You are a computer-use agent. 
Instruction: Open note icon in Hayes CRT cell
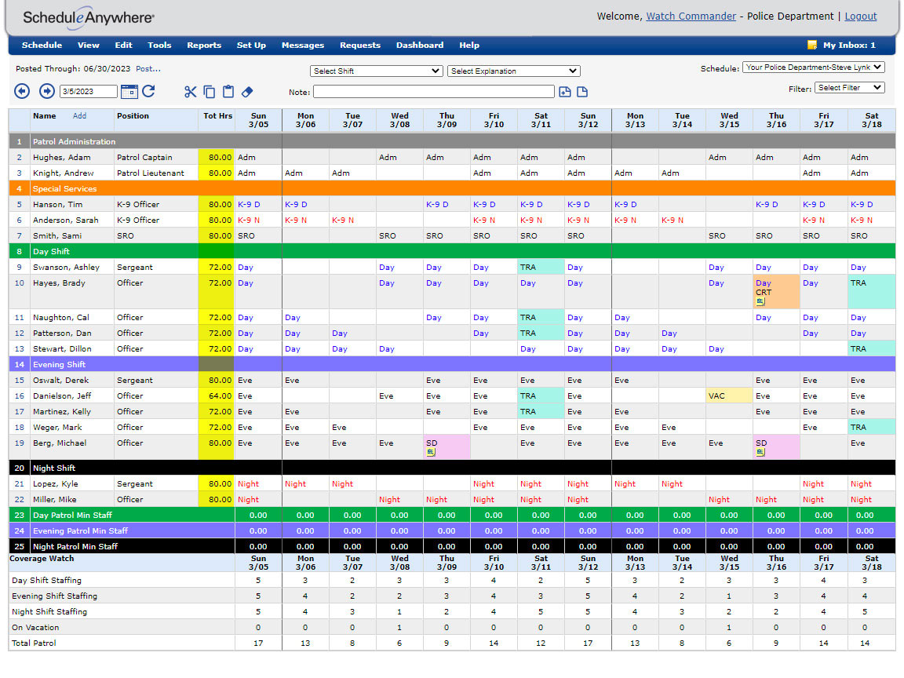pyautogui.click(x=760, y=301)
